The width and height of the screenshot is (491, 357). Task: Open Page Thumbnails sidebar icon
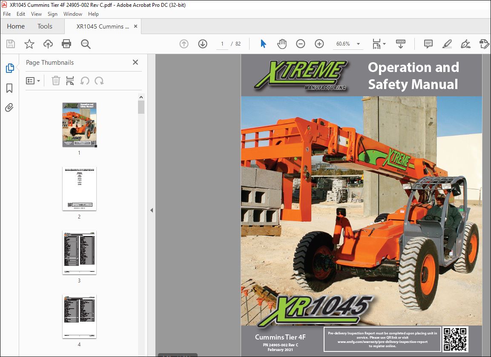click(10, 68)
